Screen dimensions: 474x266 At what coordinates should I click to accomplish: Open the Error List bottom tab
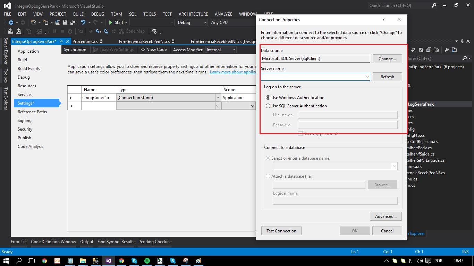tap(19, 242)
